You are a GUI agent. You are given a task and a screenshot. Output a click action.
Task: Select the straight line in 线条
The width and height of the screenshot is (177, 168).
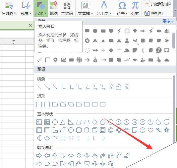tap(39, 87)
